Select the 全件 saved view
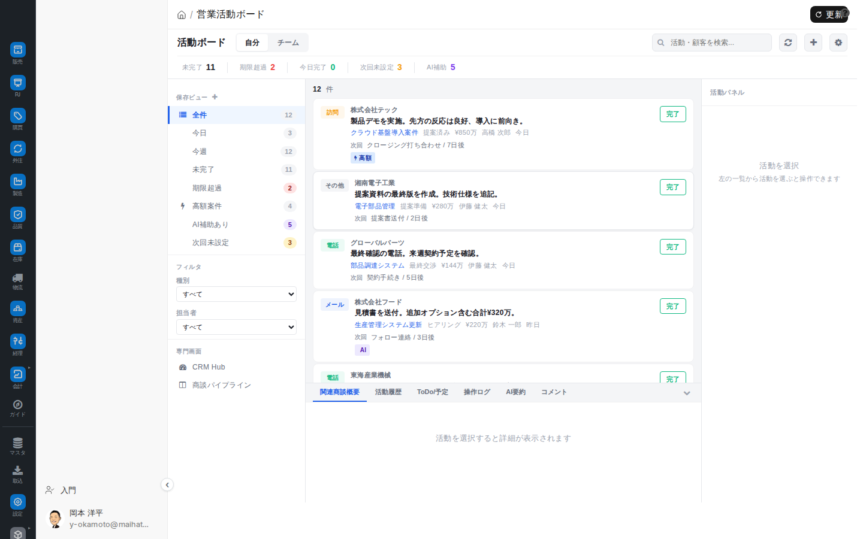Viewport: 863px width, 539px height. click(x=237, y=115)
